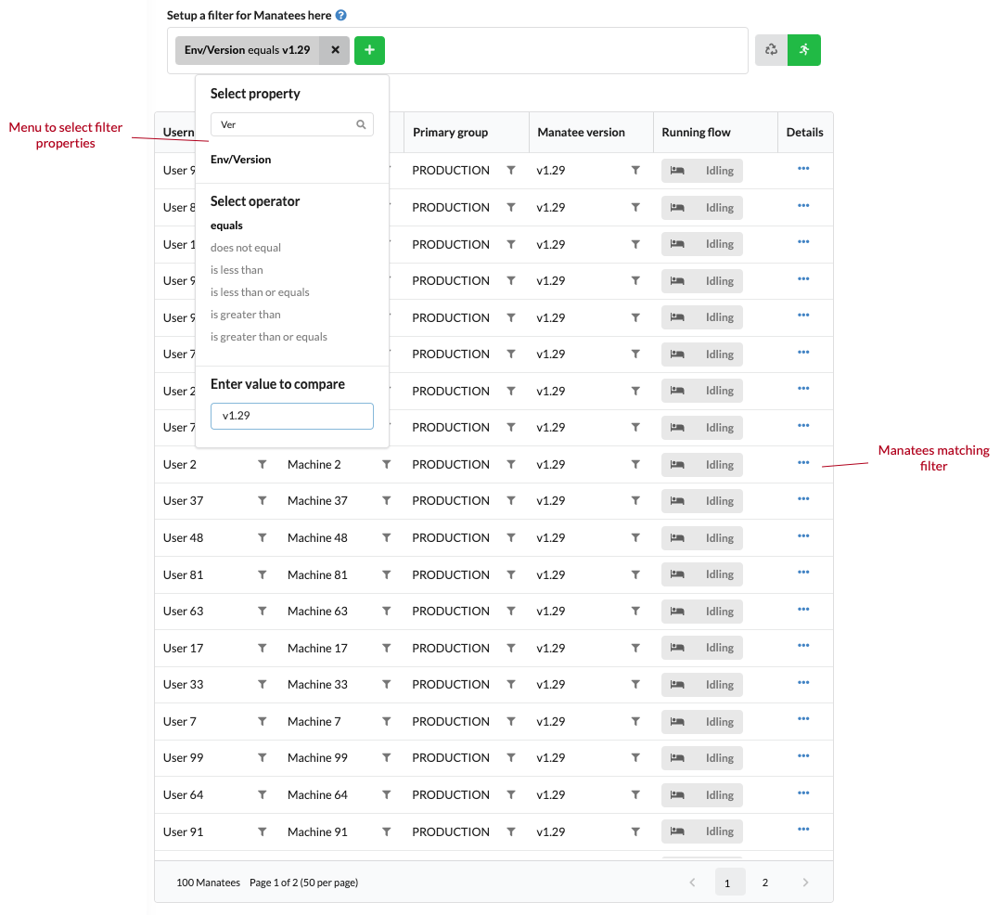Click the Idling status on User 33 row
1000x915 pixels.
(701, 685)
